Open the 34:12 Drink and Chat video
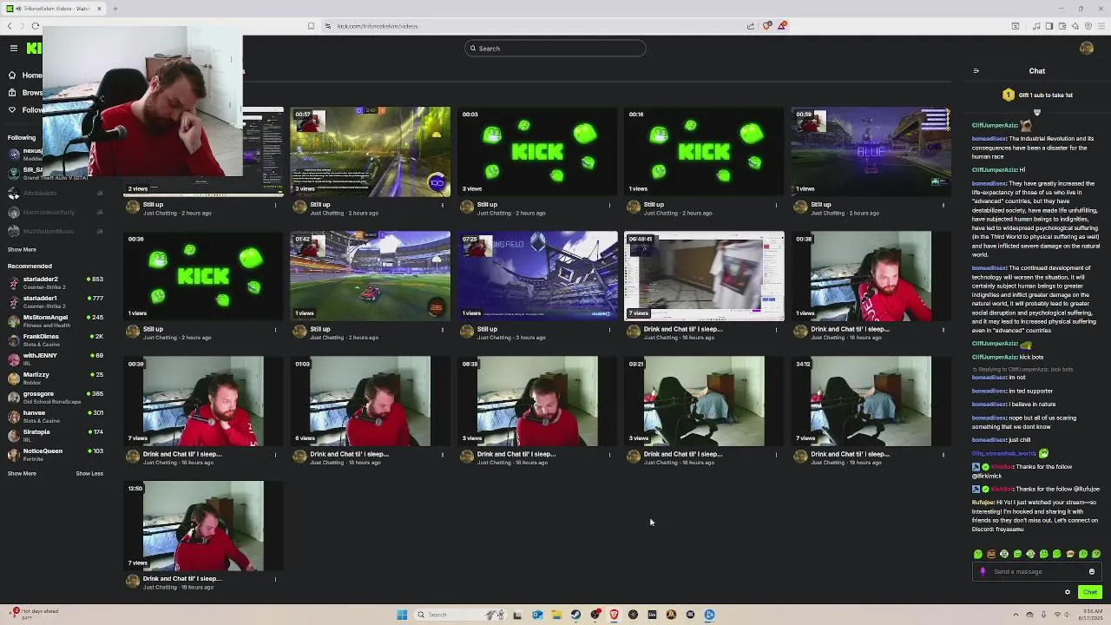 click(871, 401)
